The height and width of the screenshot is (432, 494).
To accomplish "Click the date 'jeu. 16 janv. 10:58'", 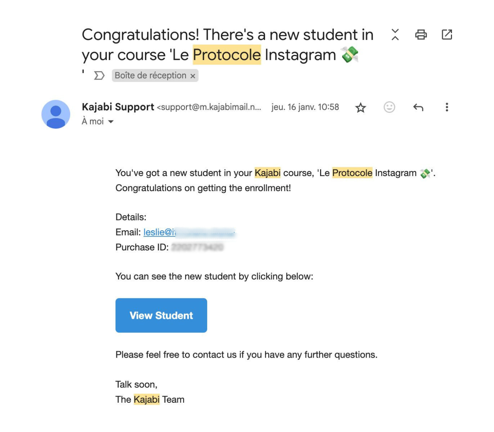I will (305, 107).
